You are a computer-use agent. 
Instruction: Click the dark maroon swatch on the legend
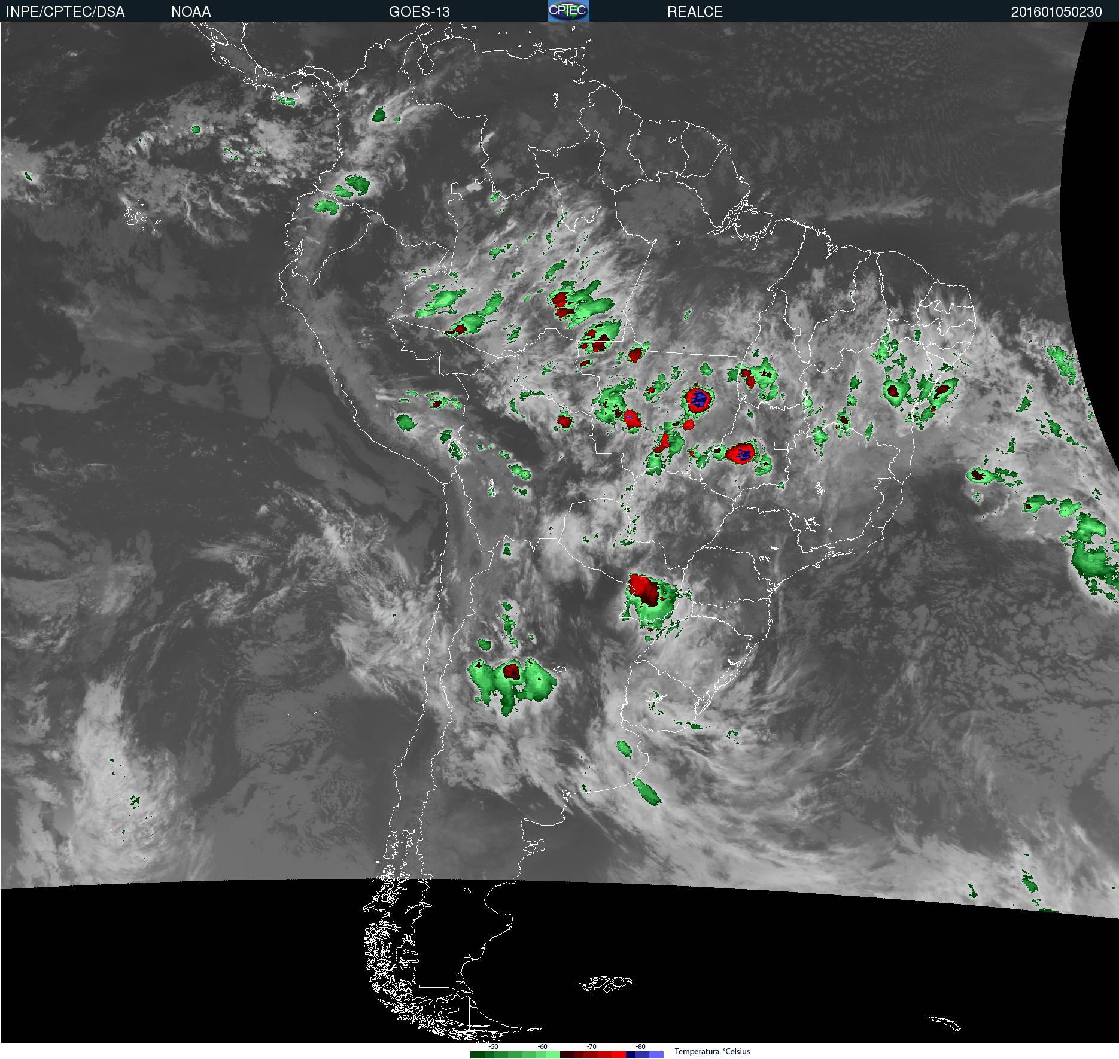pyautogui.click(x=567, y=1055)
